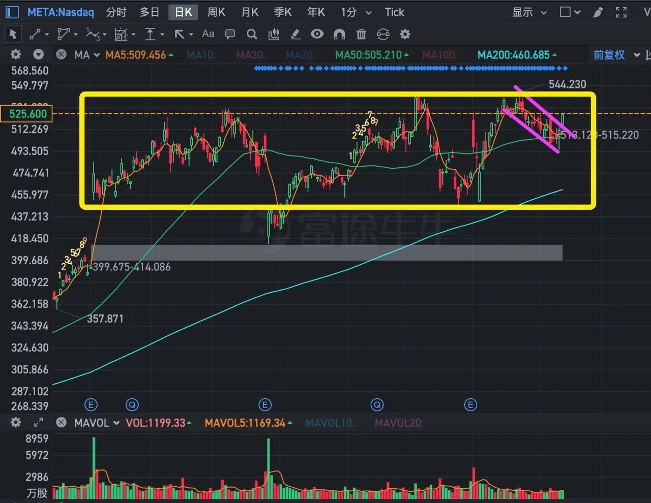Toggle the MA5 line visibility

point(139,54)
